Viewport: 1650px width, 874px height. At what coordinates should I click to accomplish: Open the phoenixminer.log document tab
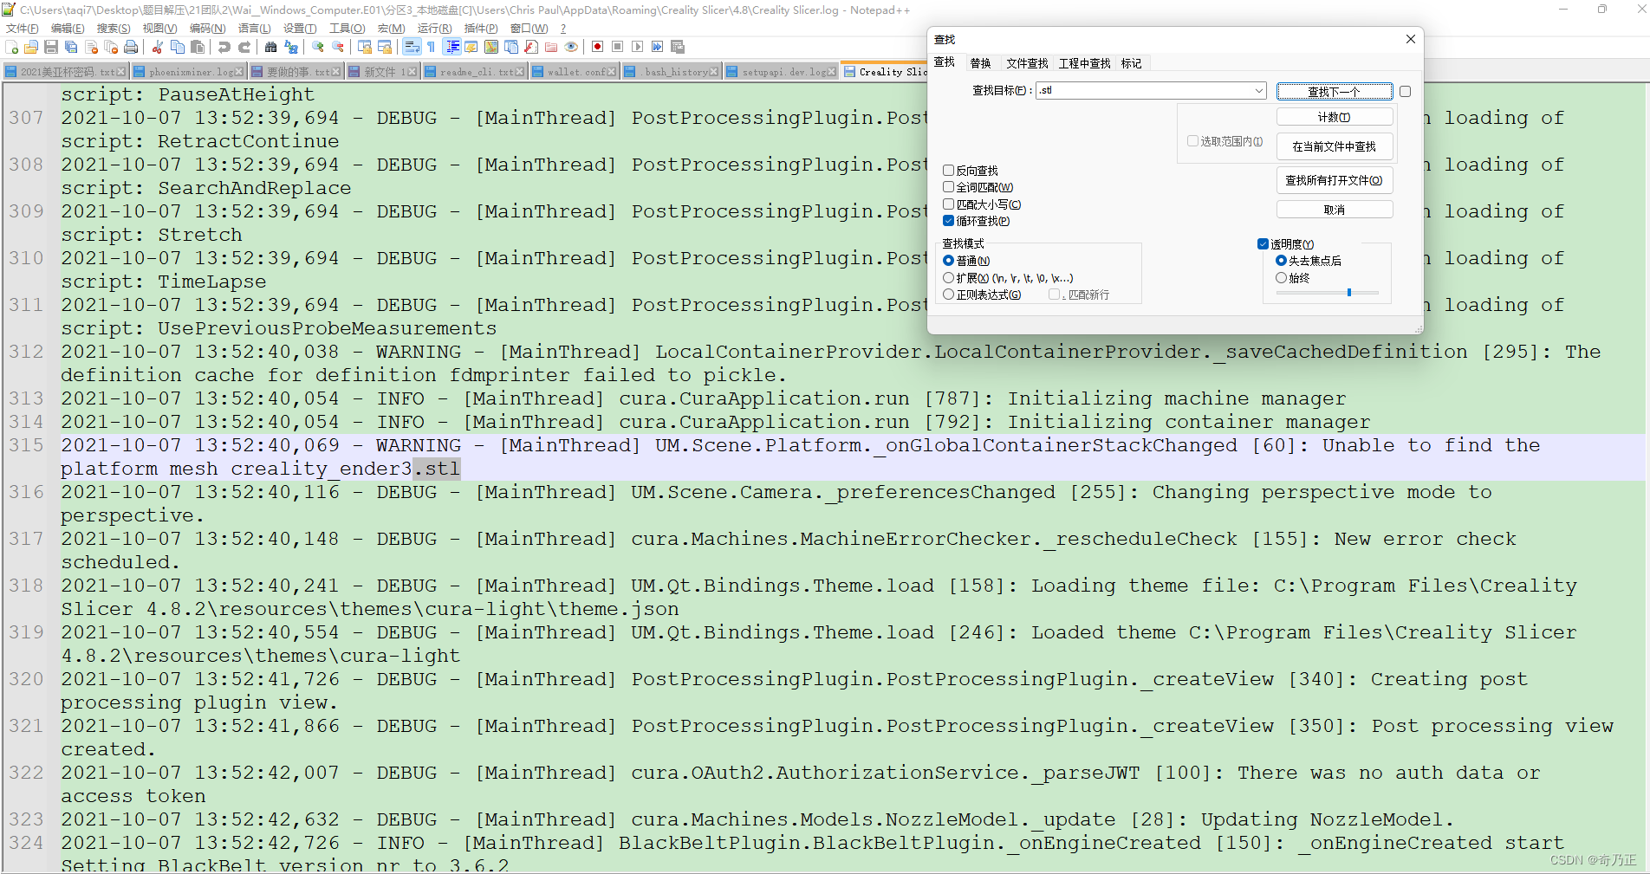(189, 72)
